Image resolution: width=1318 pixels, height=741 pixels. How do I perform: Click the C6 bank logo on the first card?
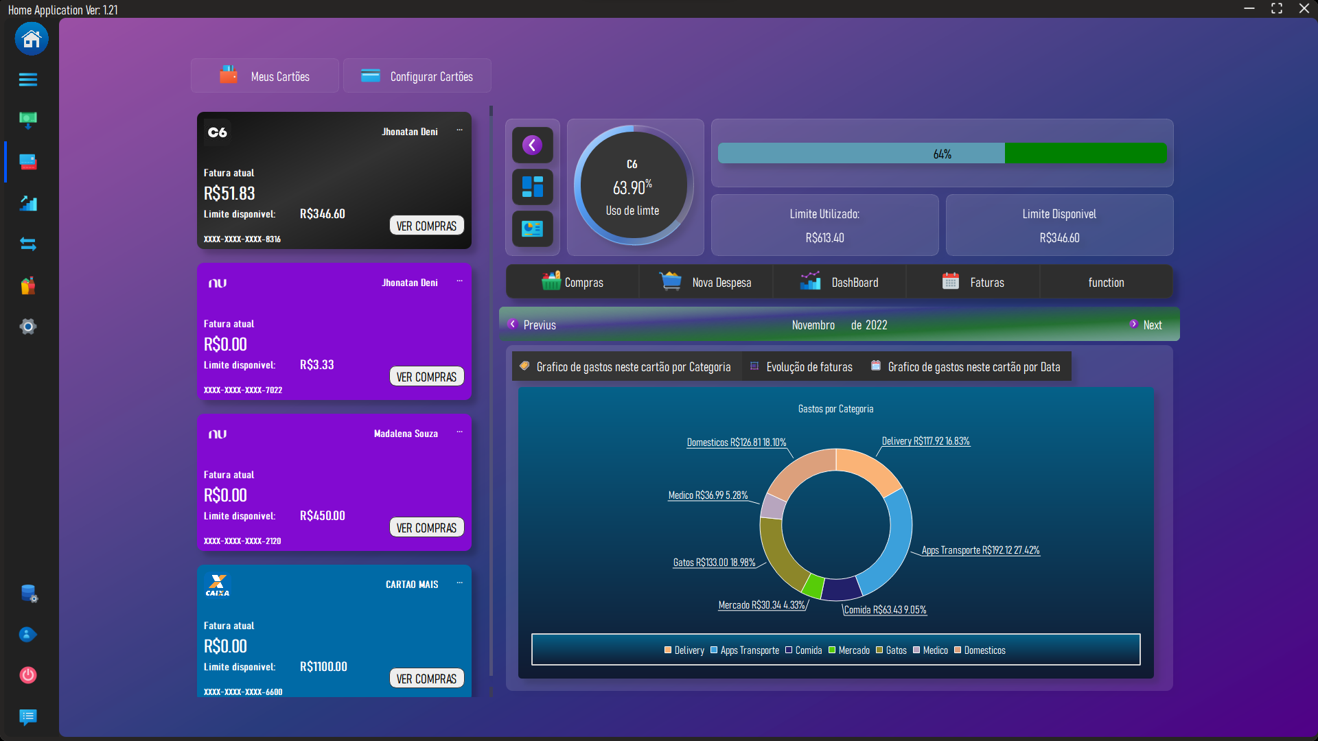(218, 132)
